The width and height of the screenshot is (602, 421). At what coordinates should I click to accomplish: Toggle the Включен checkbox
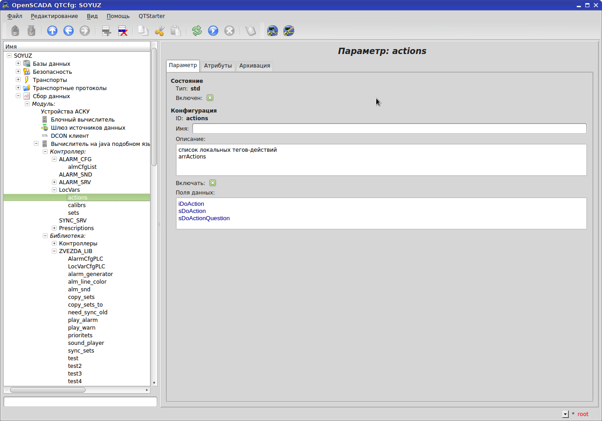point(210,98)
